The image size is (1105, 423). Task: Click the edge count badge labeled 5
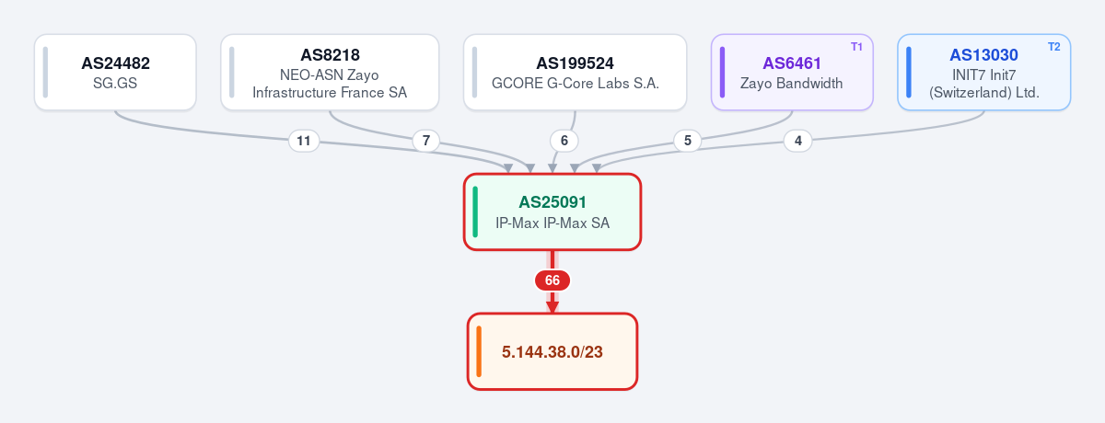688,141
